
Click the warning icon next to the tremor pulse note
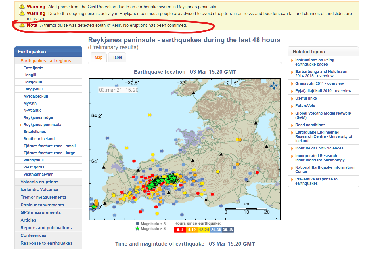22,25
